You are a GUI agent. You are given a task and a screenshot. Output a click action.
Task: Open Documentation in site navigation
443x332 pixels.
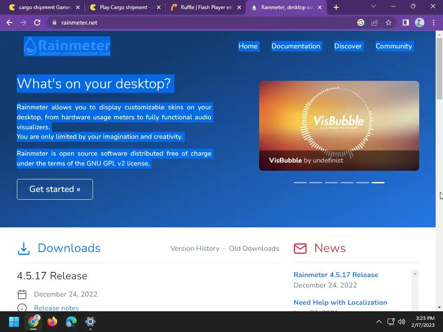coord(296,46)
